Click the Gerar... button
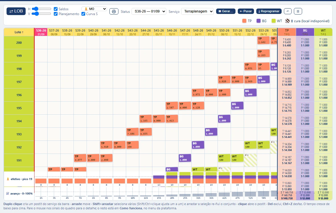The image size is (336, 213). pos(226,11)
